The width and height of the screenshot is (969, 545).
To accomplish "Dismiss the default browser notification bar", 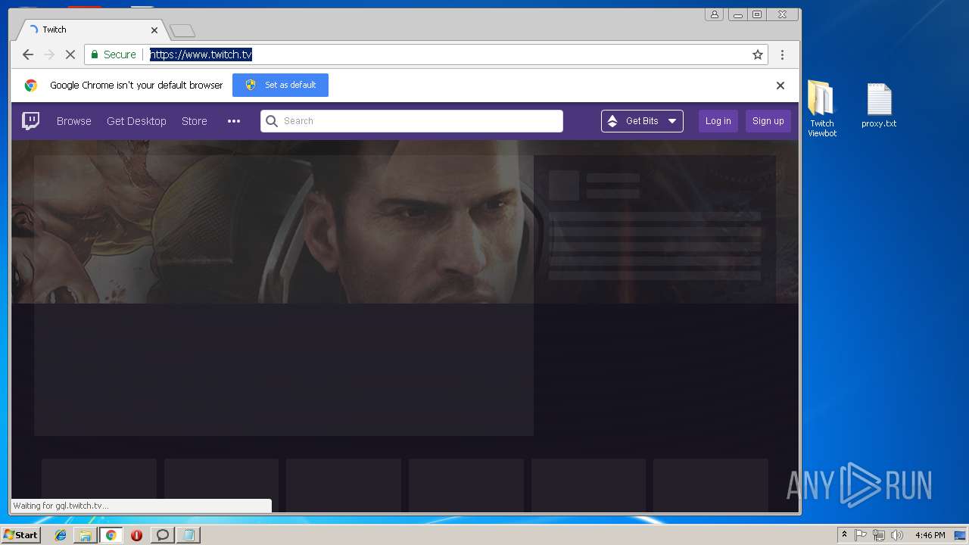I will (780, 86).
